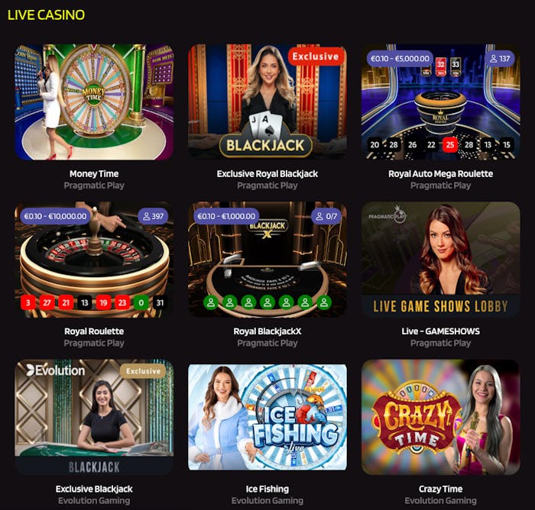
Task: Click the 0/7 seats badge on BlackjackX
Action: click(x=326, y=216)
